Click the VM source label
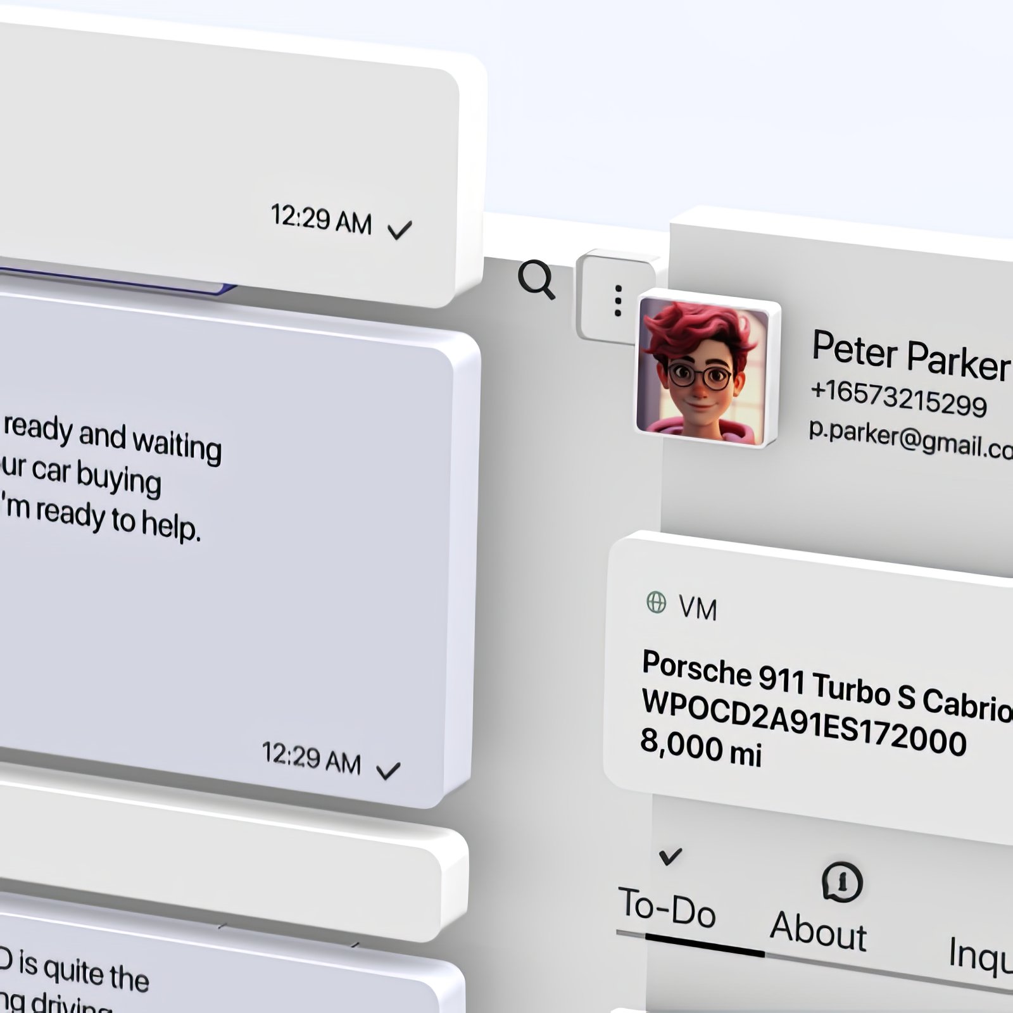Image resolution: width=1013 pixels, height=1013 pixels. click(698, 608)
